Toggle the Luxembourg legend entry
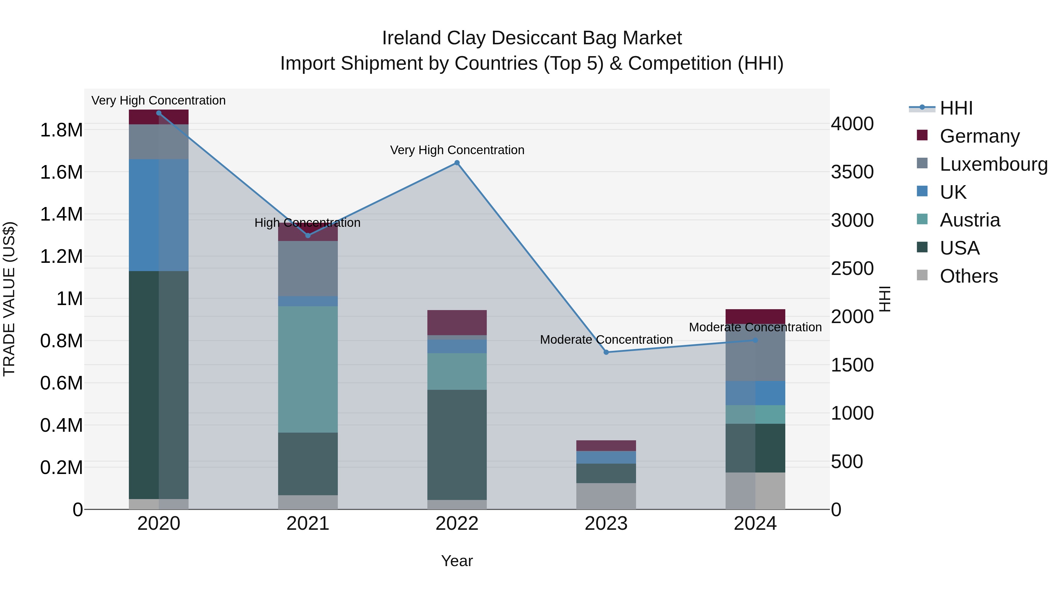Image resolution: width=1064 pixels, height=598 pixels. pyautogui.click(x=982, y=164)
